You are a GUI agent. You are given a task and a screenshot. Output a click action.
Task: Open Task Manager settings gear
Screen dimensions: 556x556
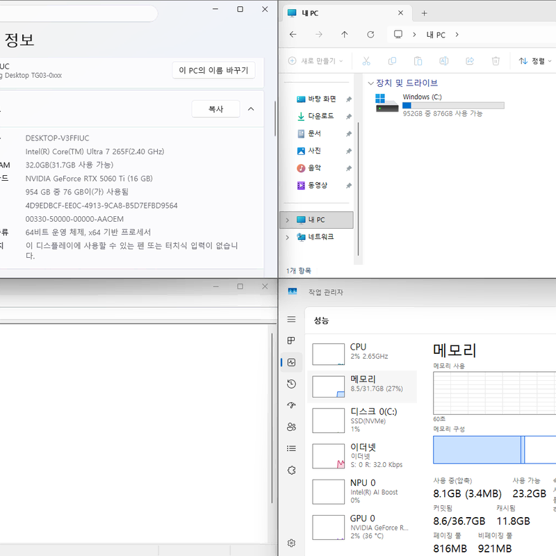click(x=291, y=543)
